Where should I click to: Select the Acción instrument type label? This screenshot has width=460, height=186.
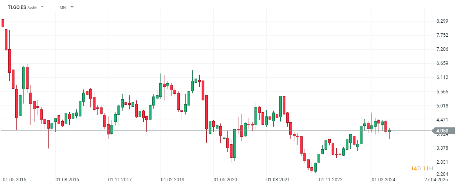tap(33, 7)
